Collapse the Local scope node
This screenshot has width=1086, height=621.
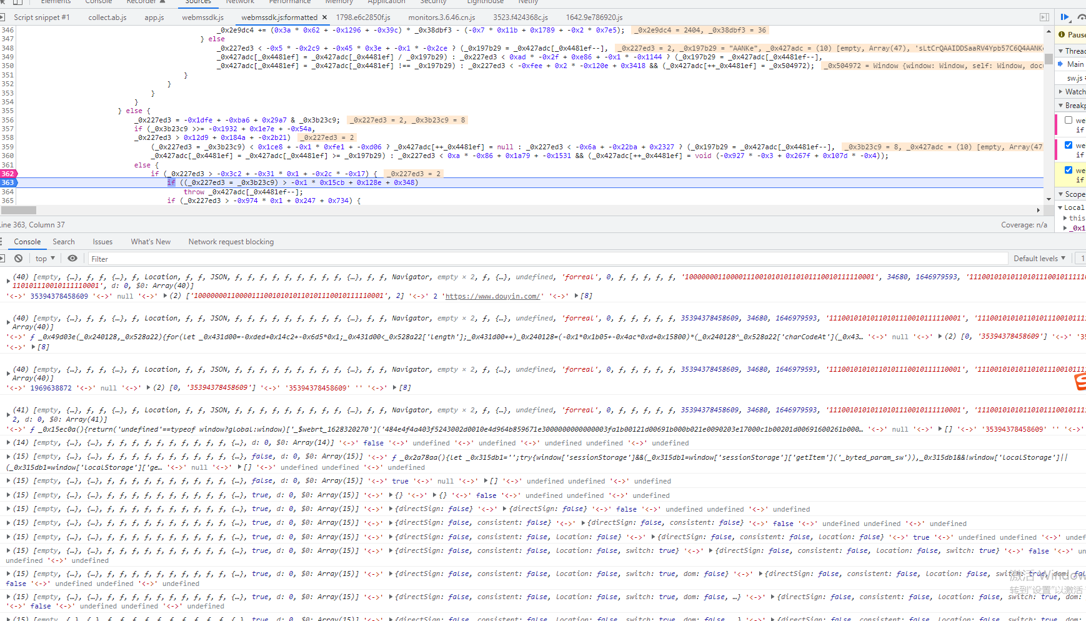pos(1060,207)
